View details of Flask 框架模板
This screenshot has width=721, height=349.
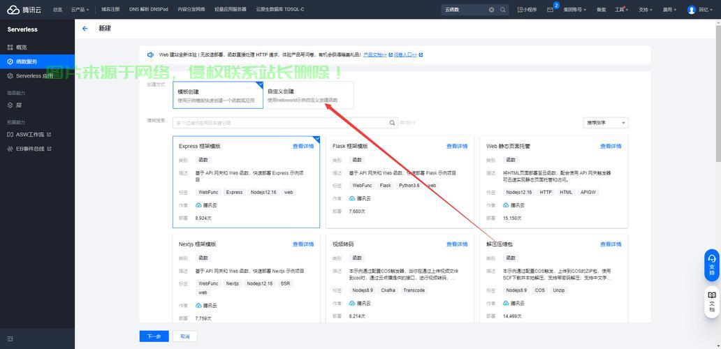click(x=457, y=147)
